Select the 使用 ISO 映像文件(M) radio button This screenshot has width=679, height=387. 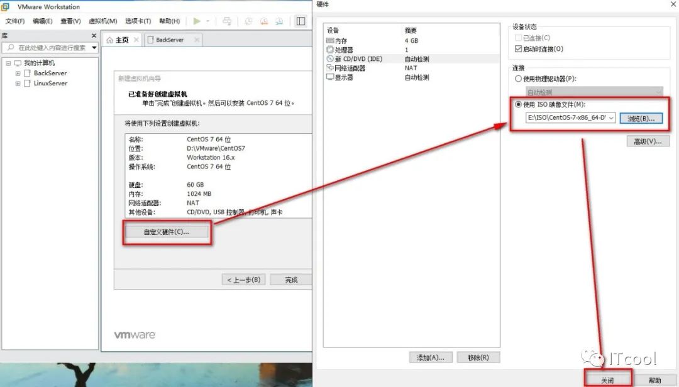click(x=518, y=104)
